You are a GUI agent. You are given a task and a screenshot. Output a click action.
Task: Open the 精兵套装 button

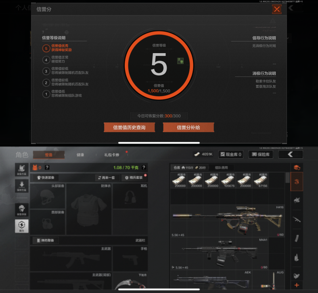tap(134, 177)
